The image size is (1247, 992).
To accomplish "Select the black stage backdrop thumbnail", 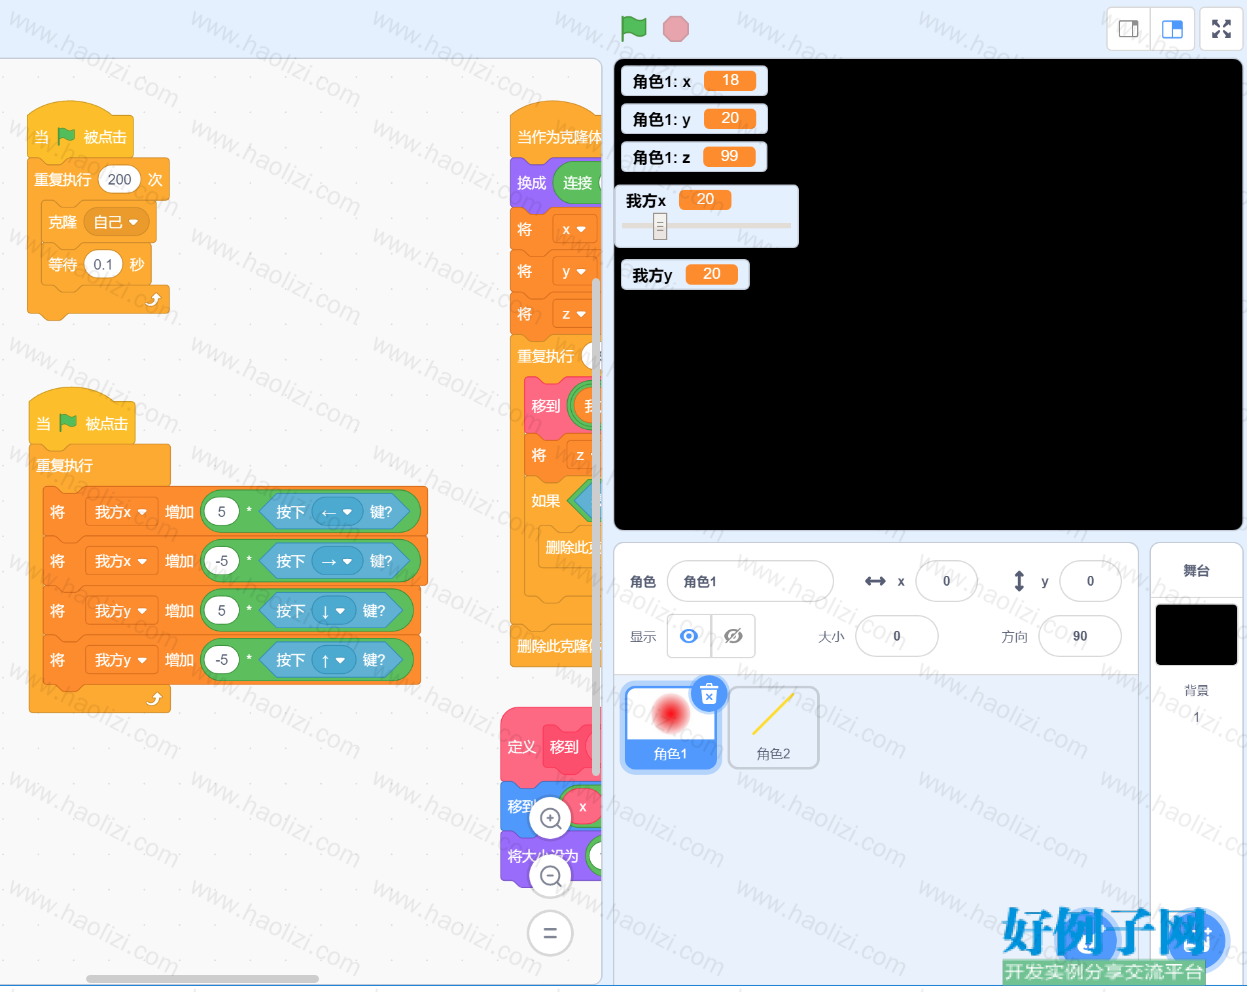I will pos(1196,634).
